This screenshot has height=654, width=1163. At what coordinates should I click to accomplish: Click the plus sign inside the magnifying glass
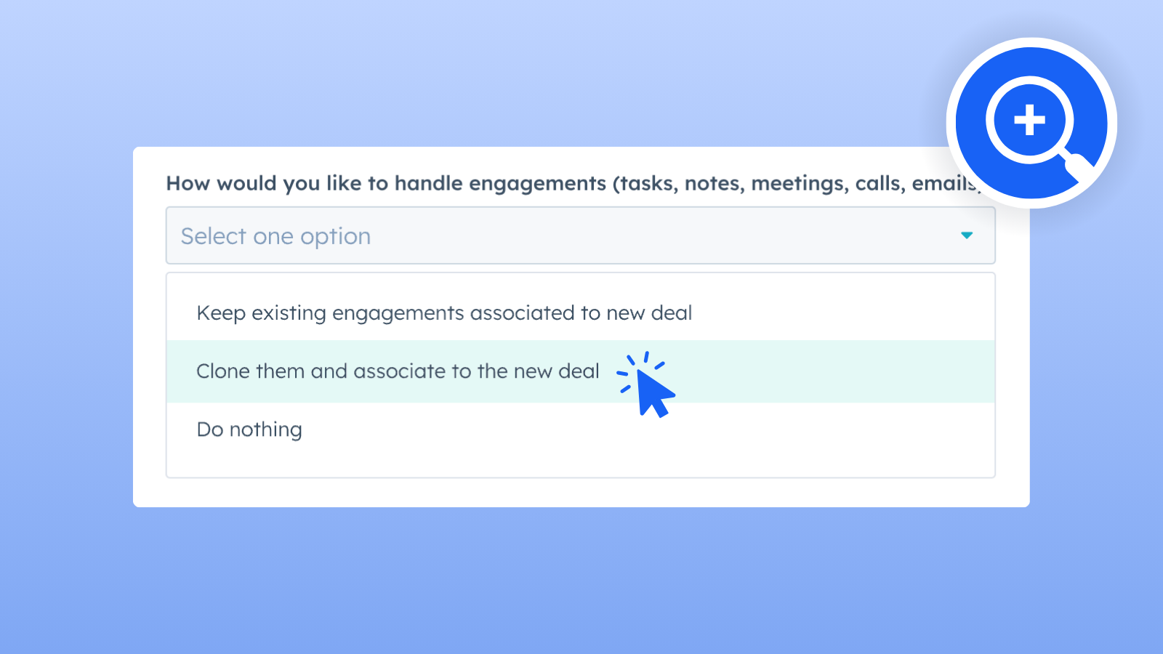pos(1029,120)
